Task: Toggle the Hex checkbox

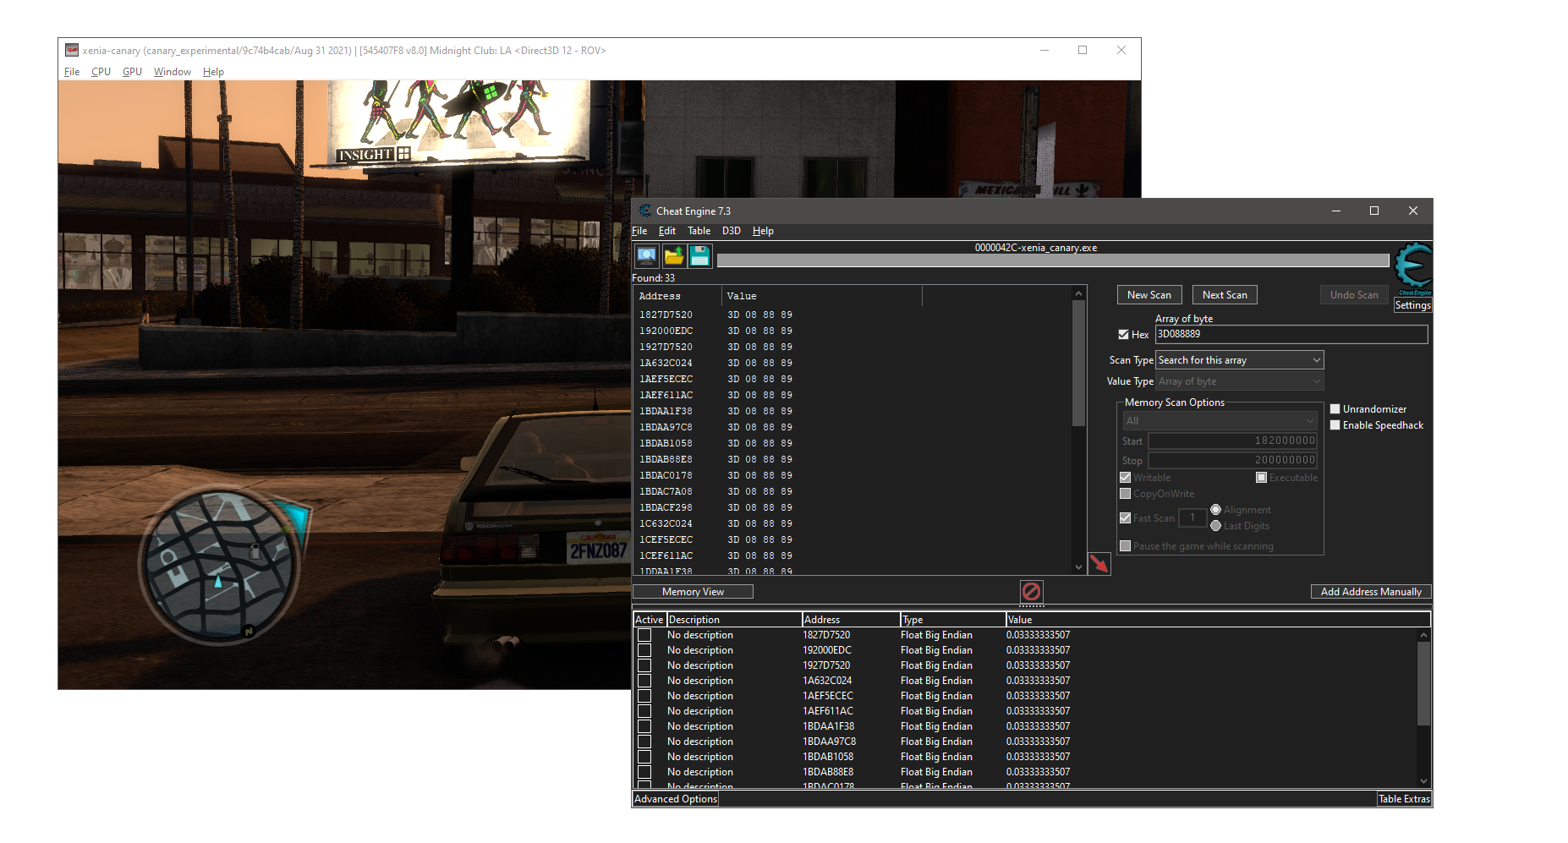Action: pos(1124,335)
